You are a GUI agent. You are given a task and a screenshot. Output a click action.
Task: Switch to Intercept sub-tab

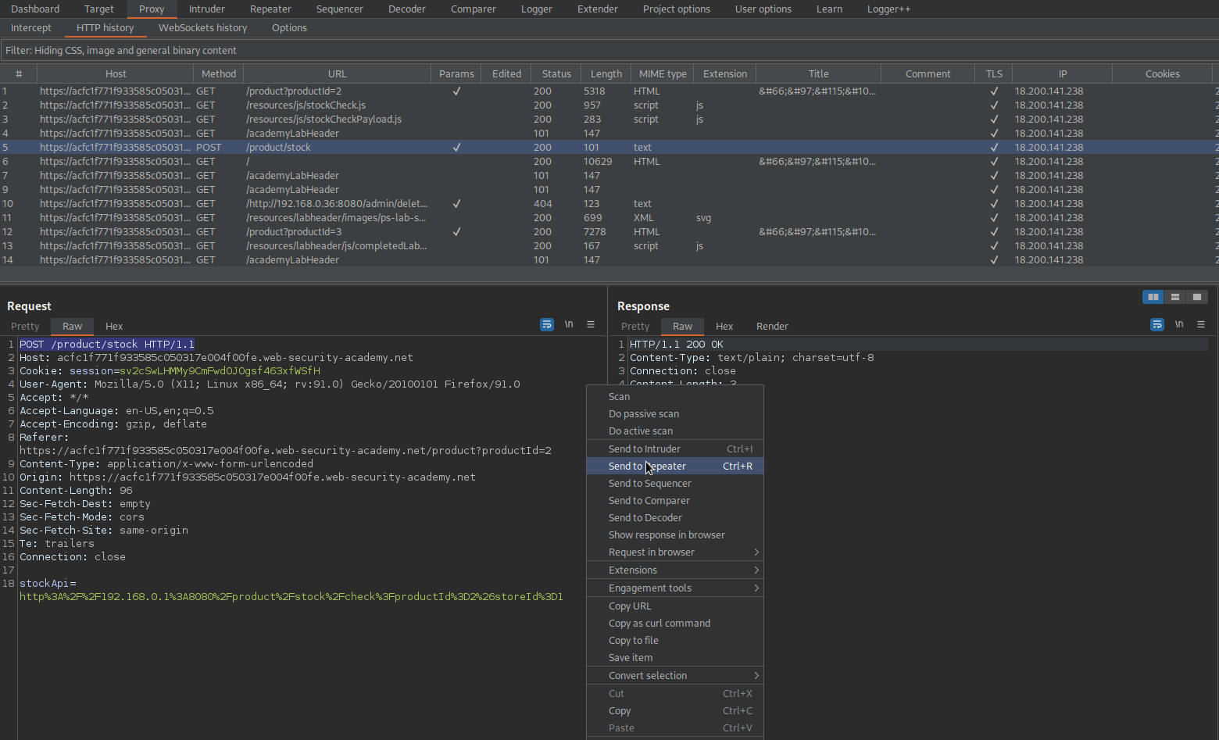pos(31,28)
